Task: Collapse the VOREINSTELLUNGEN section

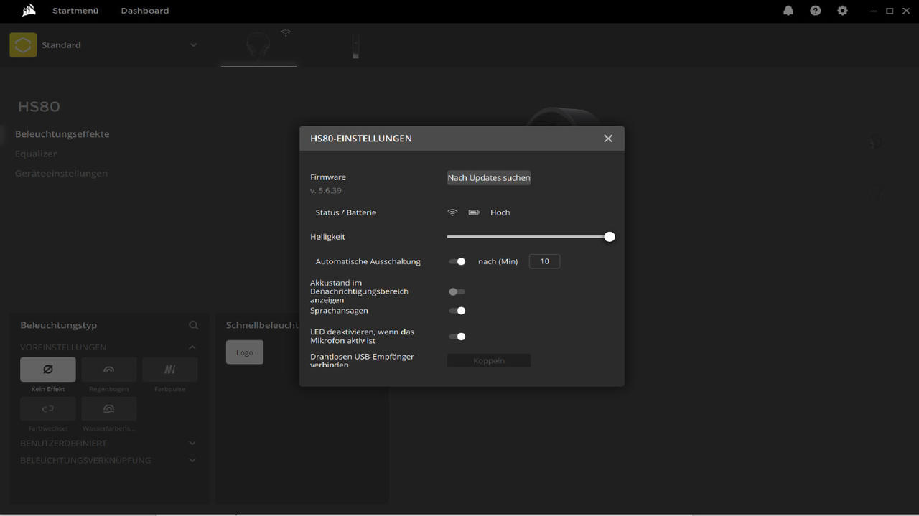Action: coord(192,347)
